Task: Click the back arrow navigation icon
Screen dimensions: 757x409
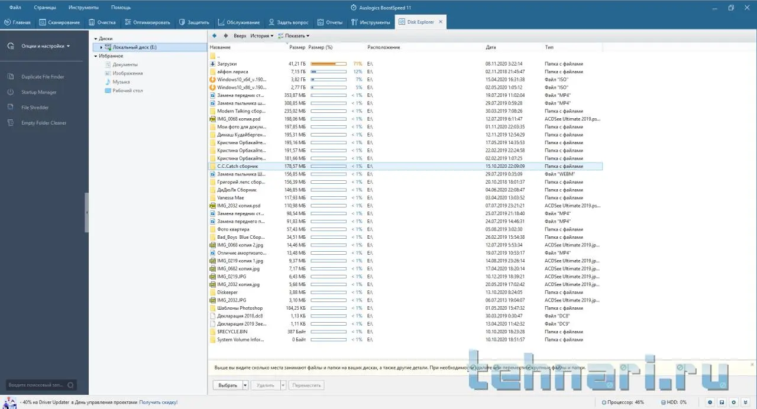Action: pyautogui.click(x=215, y=36)
